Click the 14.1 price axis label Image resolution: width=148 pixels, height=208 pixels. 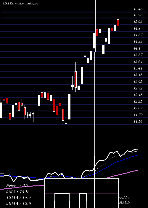click(x=137, y=48)
